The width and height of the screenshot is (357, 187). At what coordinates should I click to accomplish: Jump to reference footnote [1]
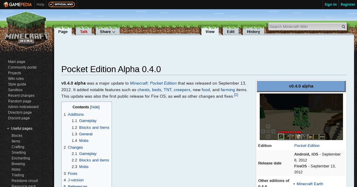(x=236, y=95)
